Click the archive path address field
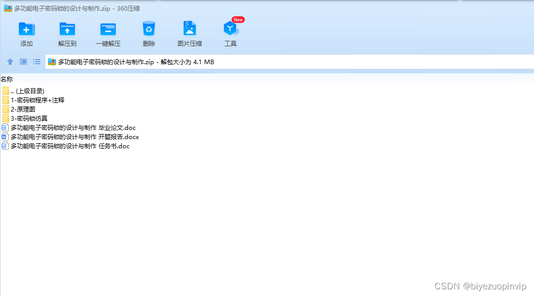 pyautogui.click(x=290, y=62)
